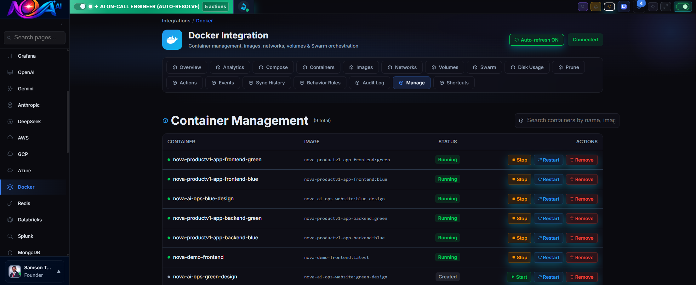This screenshot has width=696, height=285.
Task: Click the Search containers input field
Action: [567, 120]
